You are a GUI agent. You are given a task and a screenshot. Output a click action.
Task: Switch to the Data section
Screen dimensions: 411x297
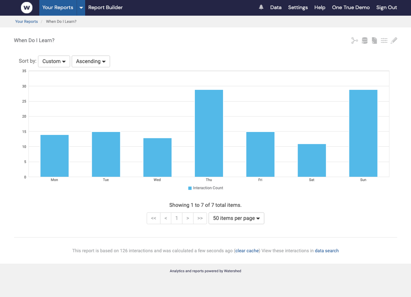pyautogui.click(x=276, y=7)
